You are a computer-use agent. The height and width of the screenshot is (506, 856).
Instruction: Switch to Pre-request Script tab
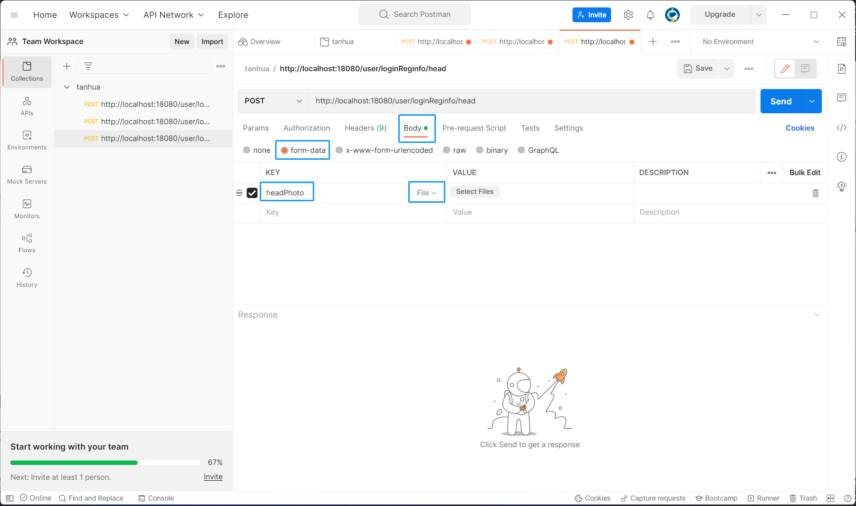474,128
